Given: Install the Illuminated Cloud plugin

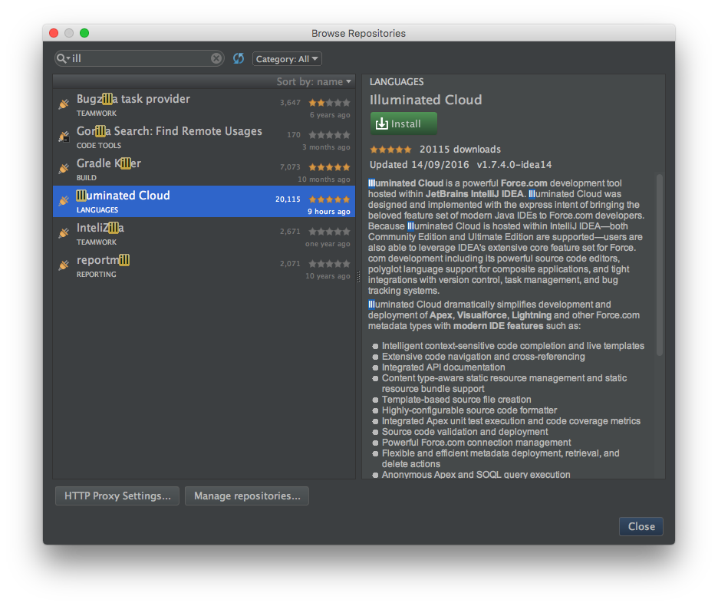Looking at the screenshot, I should (x=403, y=124).
